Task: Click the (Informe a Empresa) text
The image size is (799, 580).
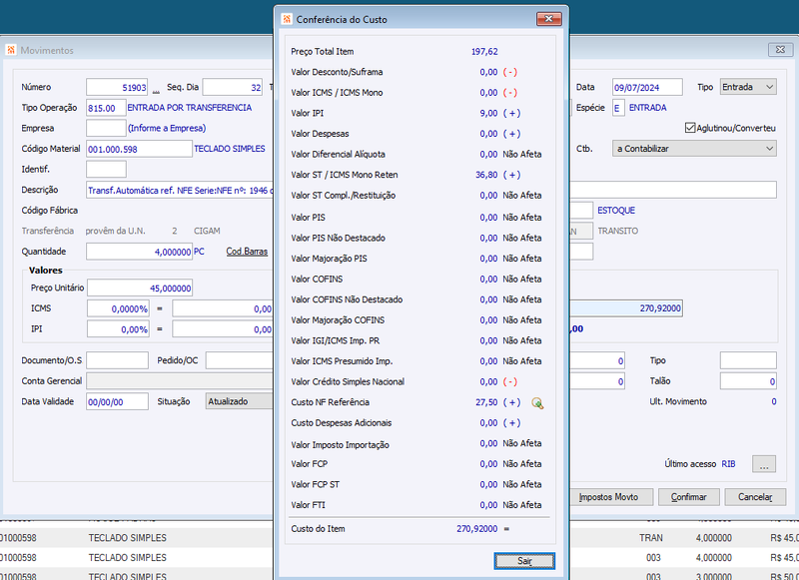Action: coord(167,129)
